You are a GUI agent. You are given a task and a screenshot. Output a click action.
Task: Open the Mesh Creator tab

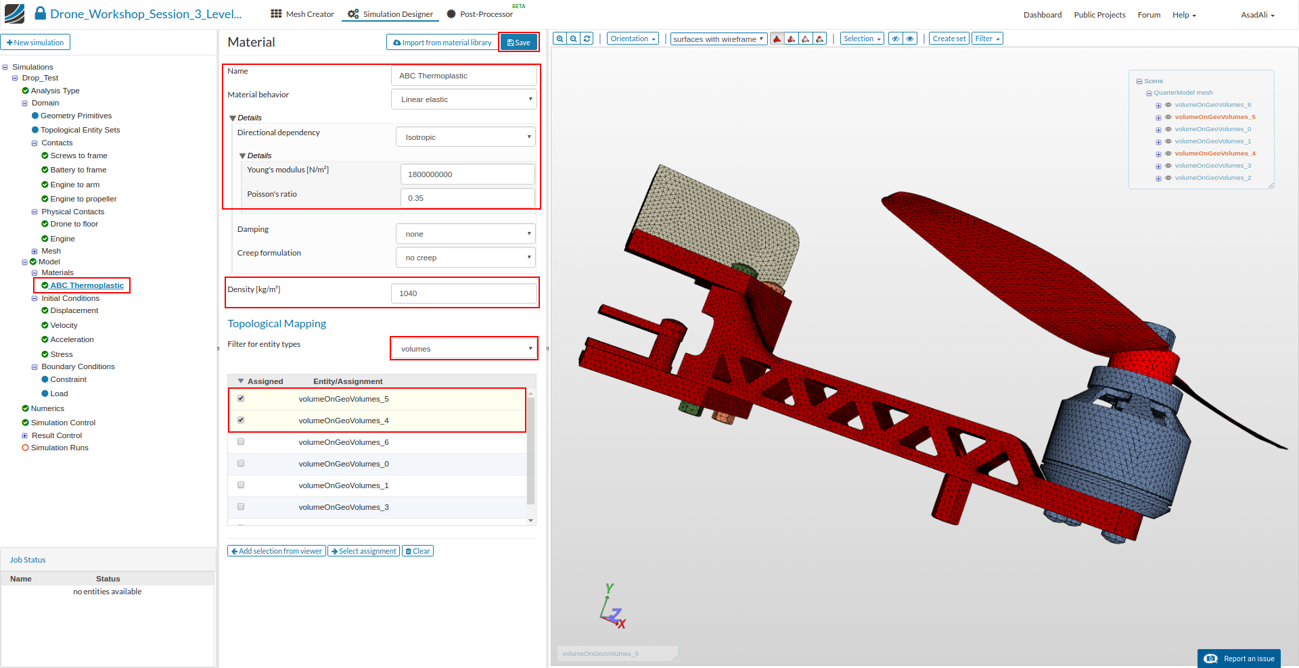pos(302,14)
